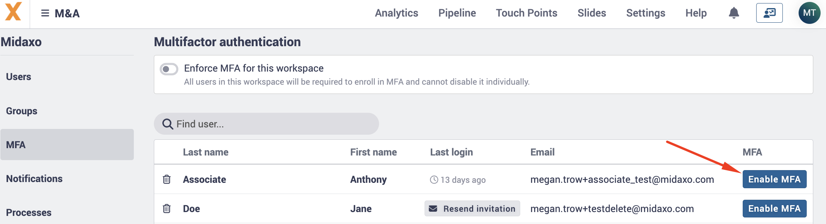
Task: Enable MFA for Anthony Associate
Action: point(774,179)
